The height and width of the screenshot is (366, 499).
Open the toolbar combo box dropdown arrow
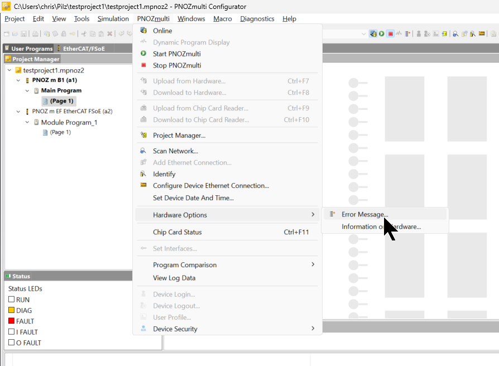[x=364, y=33]
